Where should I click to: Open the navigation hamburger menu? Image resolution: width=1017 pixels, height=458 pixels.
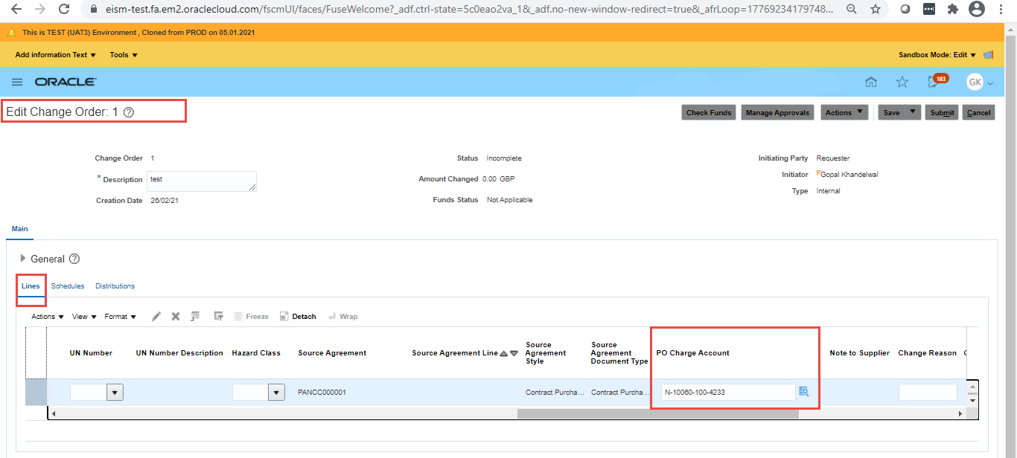pyautogui.click(x=17, y=82)
